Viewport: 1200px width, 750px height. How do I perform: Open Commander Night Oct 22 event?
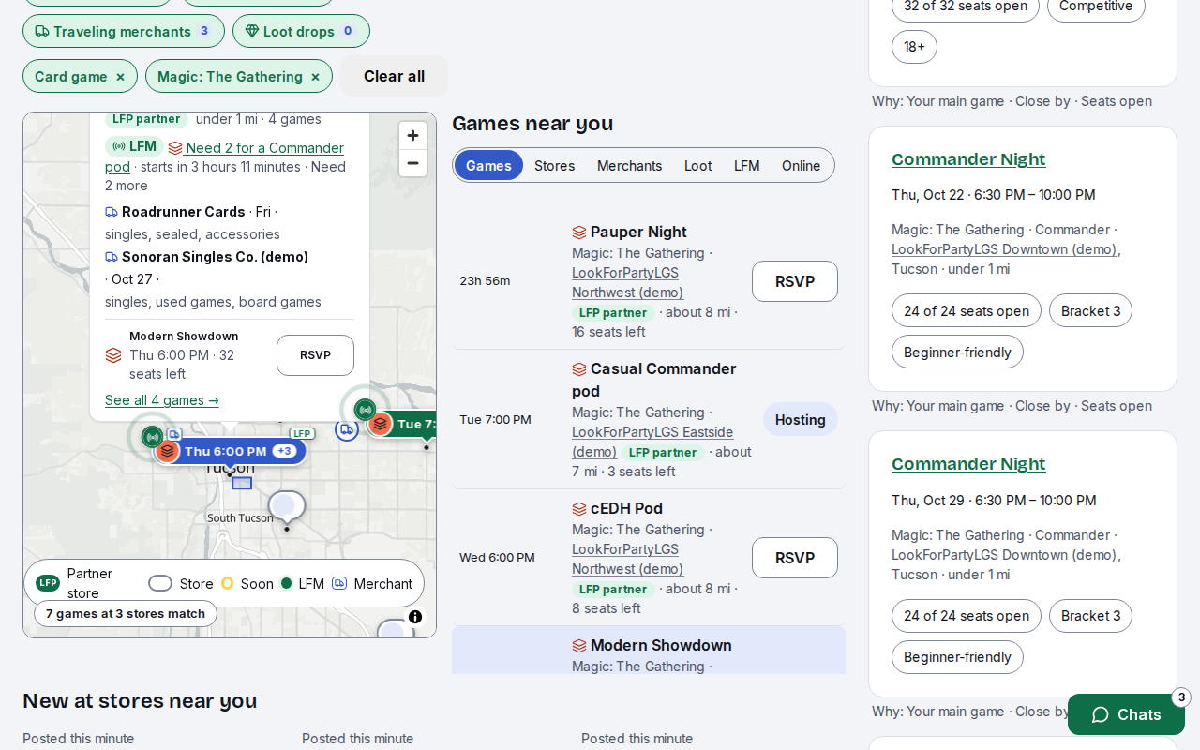[x=968, y=159]
